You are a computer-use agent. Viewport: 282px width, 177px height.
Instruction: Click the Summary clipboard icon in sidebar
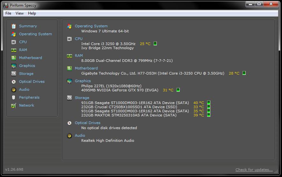[x=14, y=26]
